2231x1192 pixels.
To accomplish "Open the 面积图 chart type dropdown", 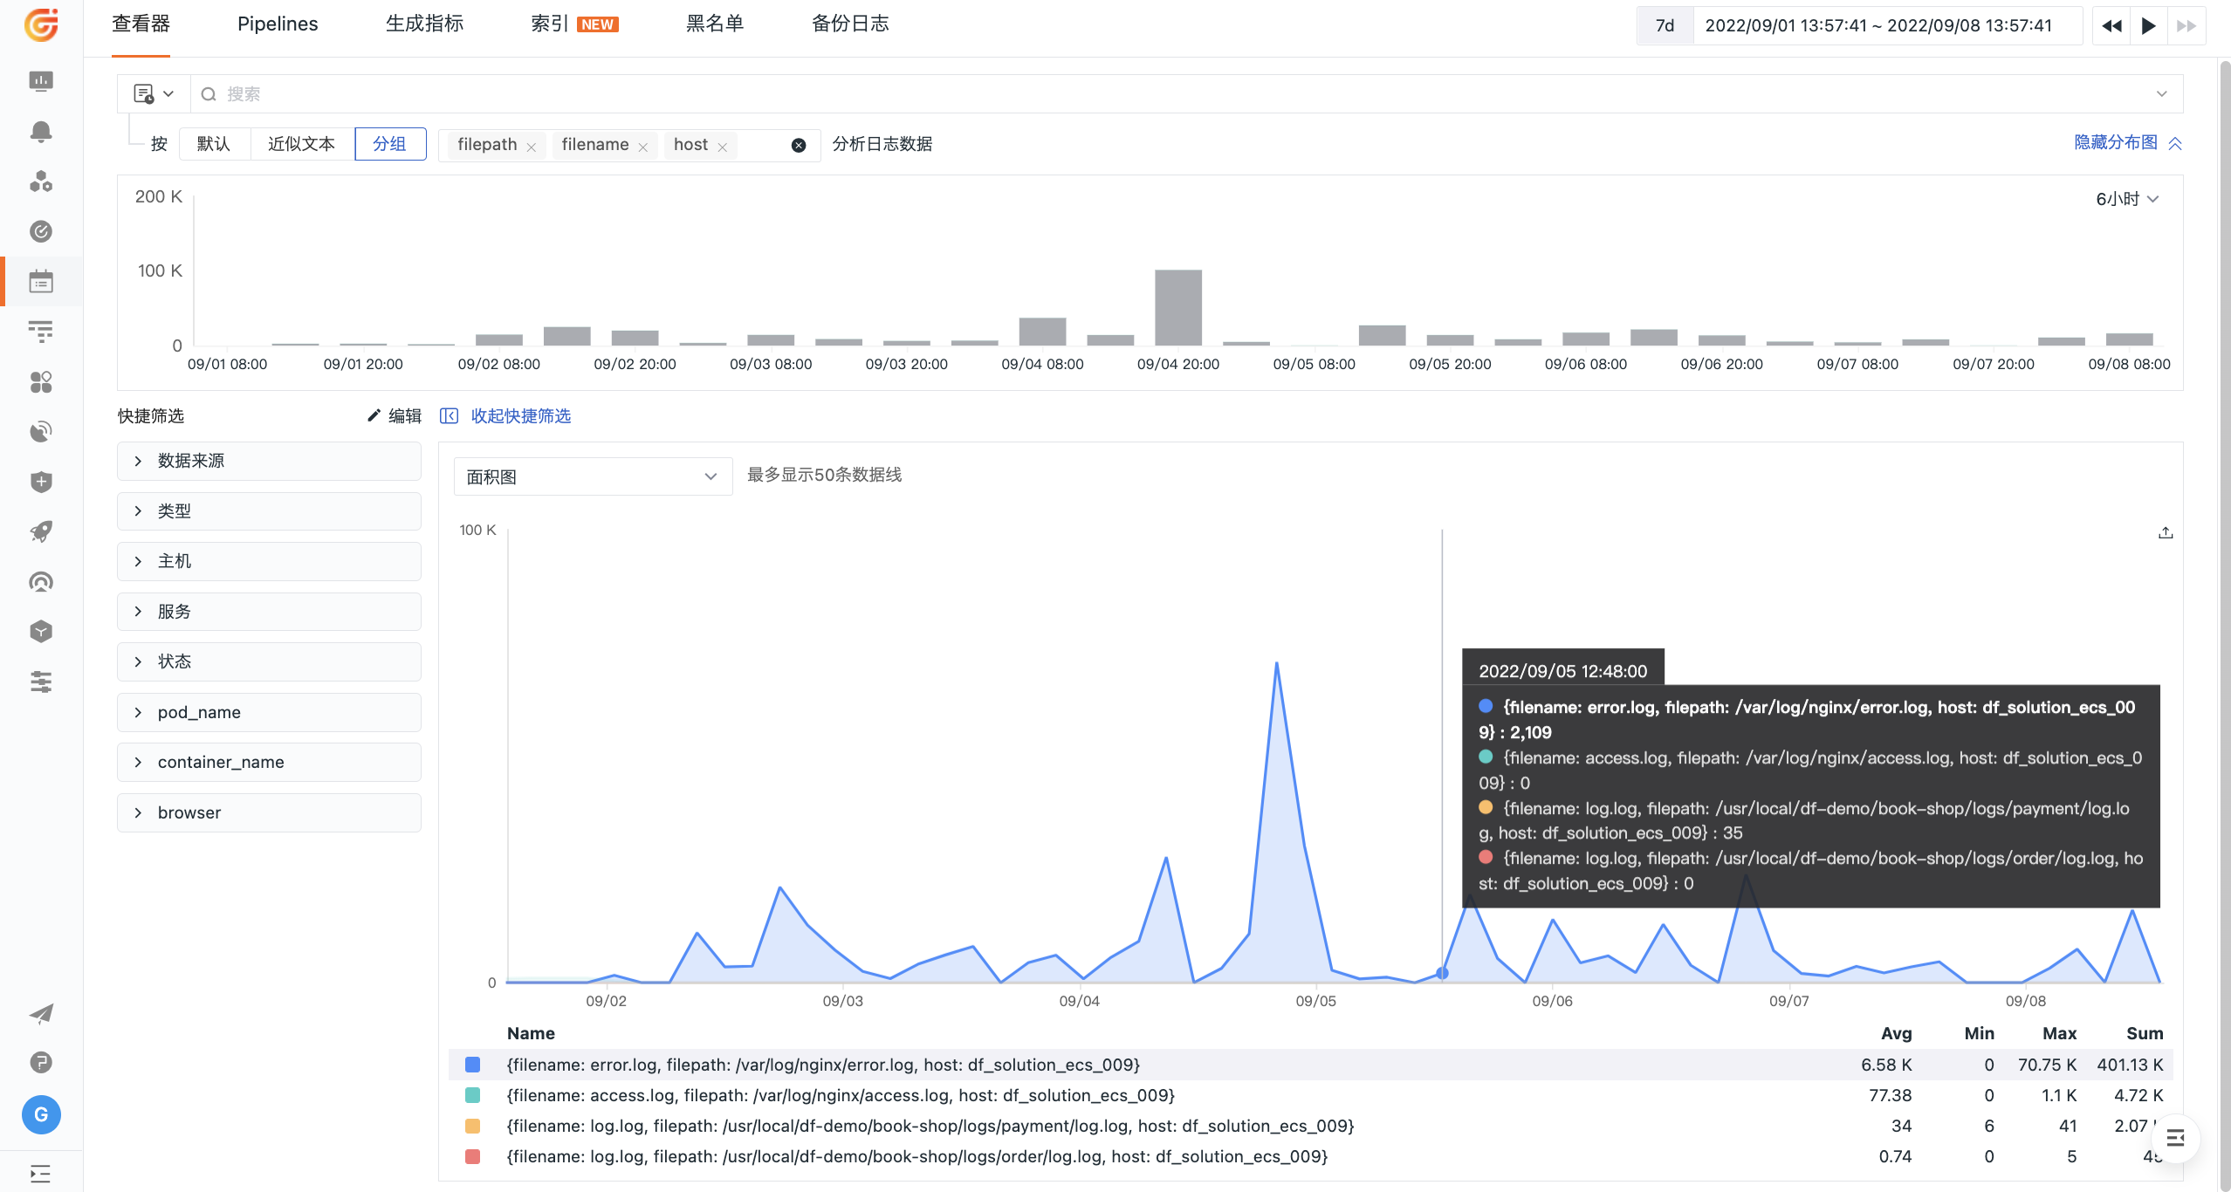I will click(593, 476).
